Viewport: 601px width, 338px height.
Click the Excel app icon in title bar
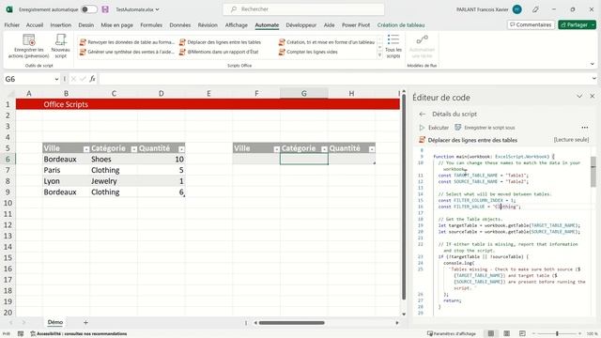click(9, 9)
